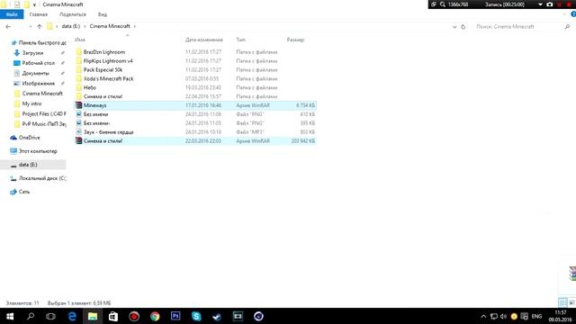Viewport: 576px width, 324px height.
Task: Switch to the Главная ribbon tab
Action: click(39, 14)
